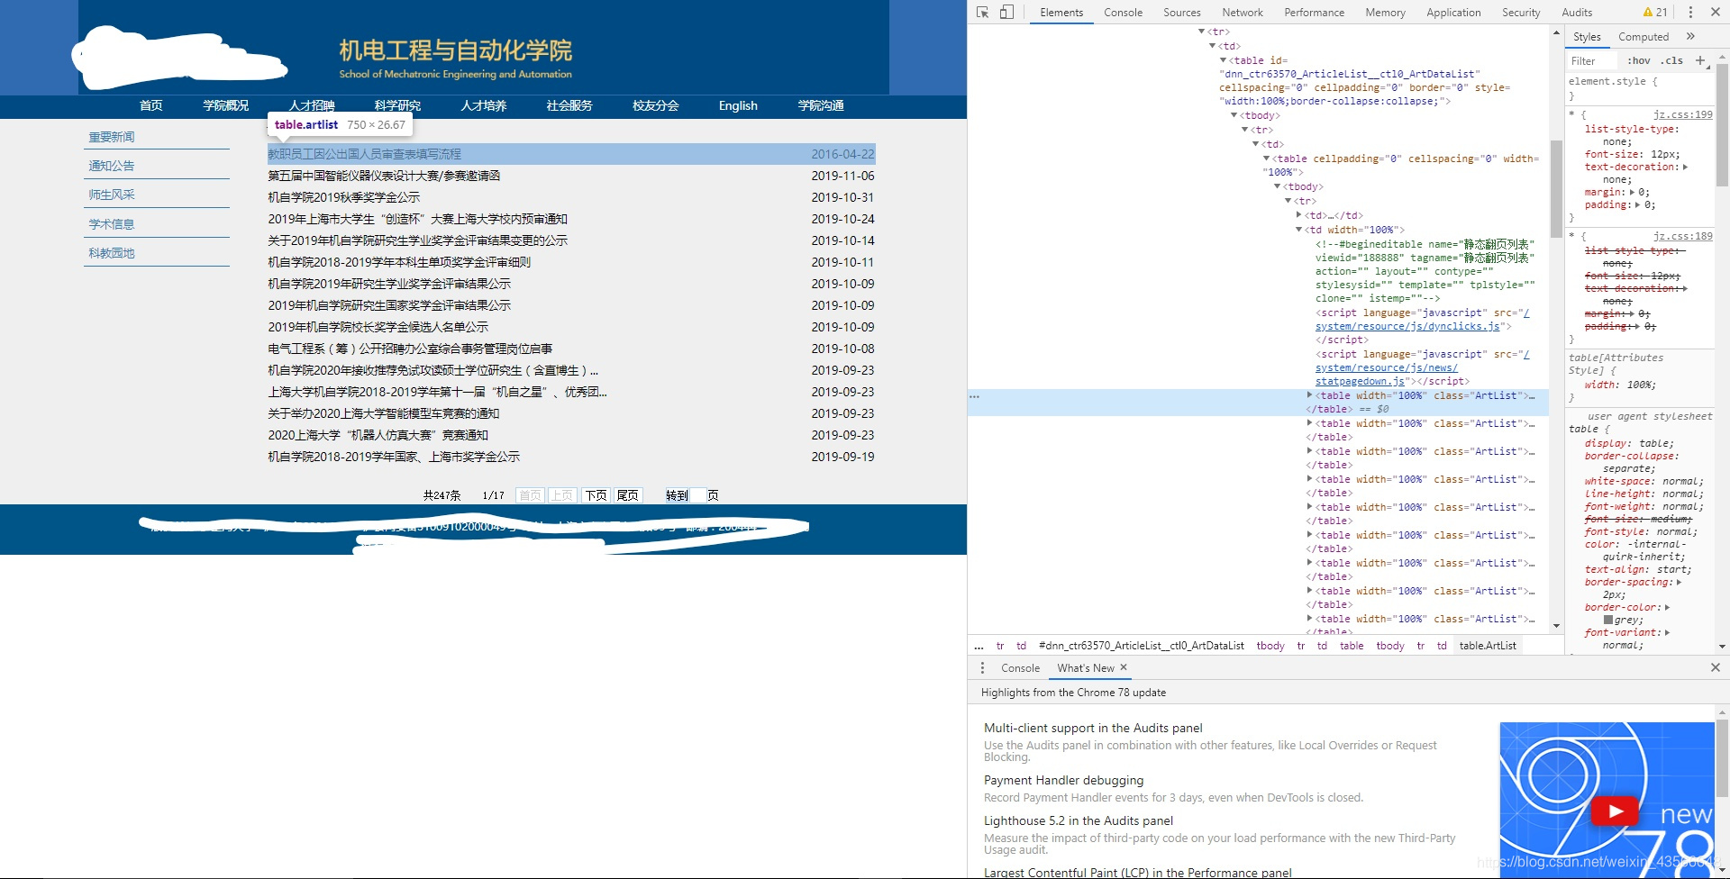Add new style rule plus icon
Image resolution: width=1730 pixels, height=879 pixels.
[x=1700, y=60]
